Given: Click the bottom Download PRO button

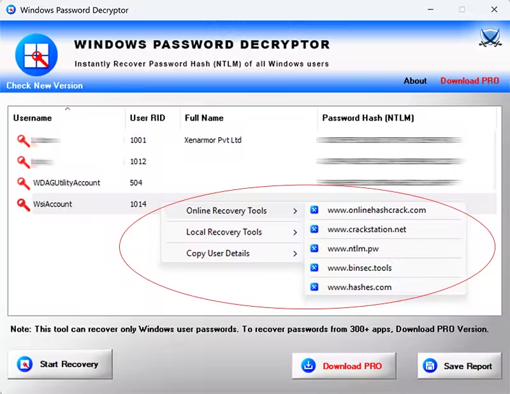Looking at the screenshot, I should click(x=344, y=366).
